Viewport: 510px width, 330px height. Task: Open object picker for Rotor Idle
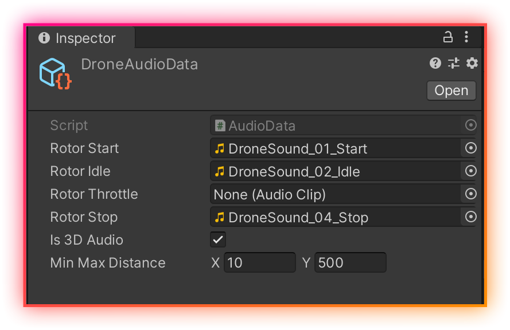click(x=470, y=171)
